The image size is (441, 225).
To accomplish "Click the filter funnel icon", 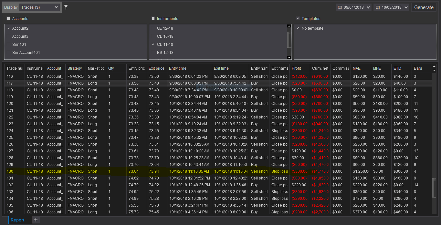I will pos(66,7).
